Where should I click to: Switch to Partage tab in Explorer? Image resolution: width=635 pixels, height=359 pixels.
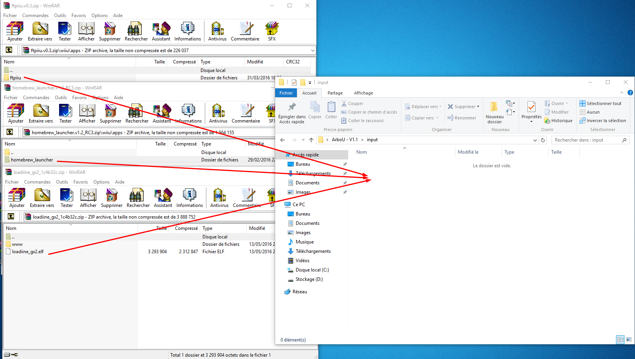point(335,93)
